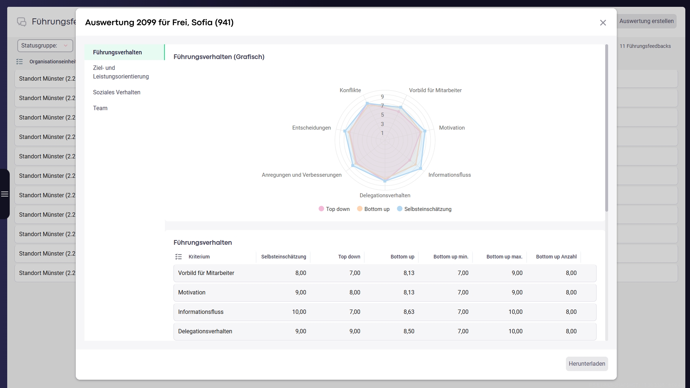Click Auswertung erstellen button
The image size is (690, 388).
coord(646,21)
